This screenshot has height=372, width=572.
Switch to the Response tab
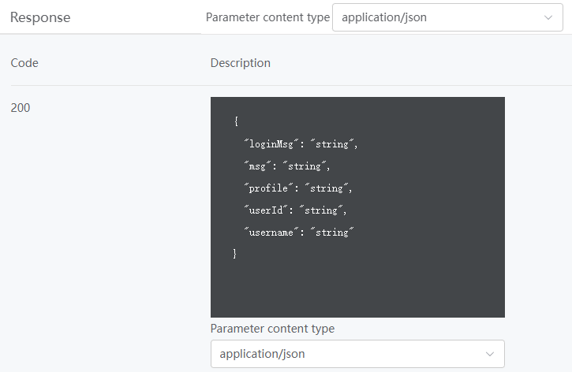[40, 17]
